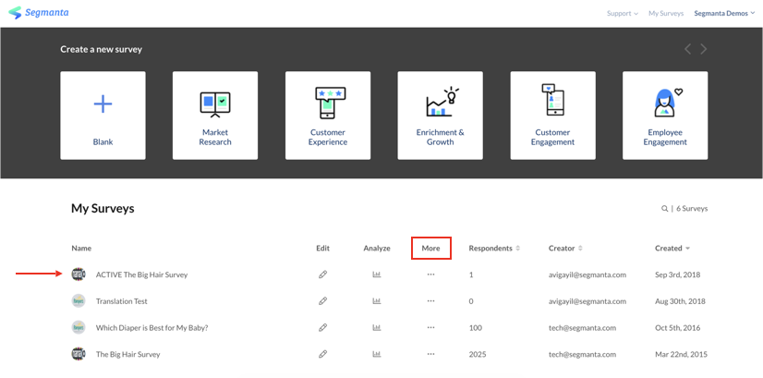Open More options for Translation Test
Screen dimensions: 763x378
point(430,301)
